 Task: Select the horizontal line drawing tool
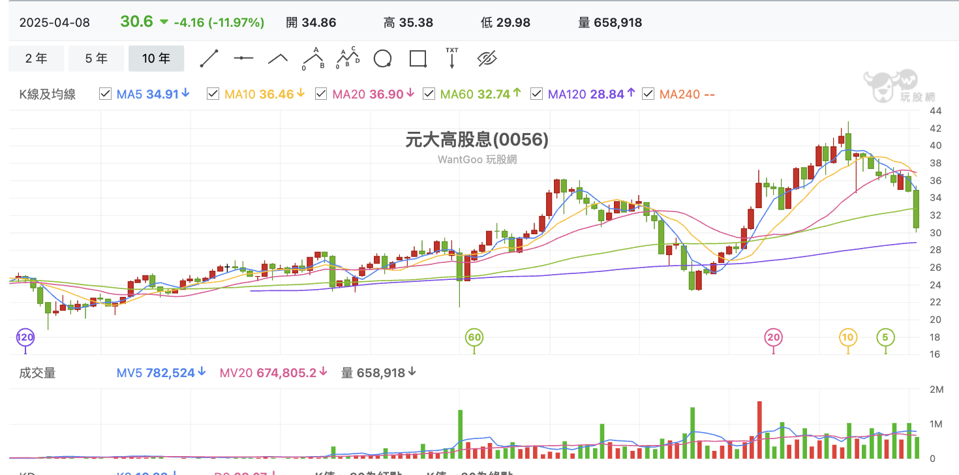coord(243,59)
